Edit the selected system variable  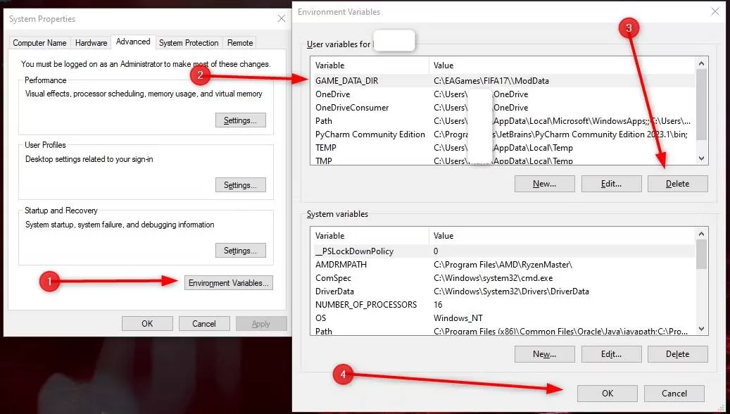click(x=611, y=354)
